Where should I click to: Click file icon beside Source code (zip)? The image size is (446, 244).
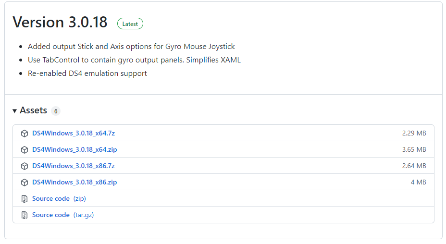click(25, 199)
